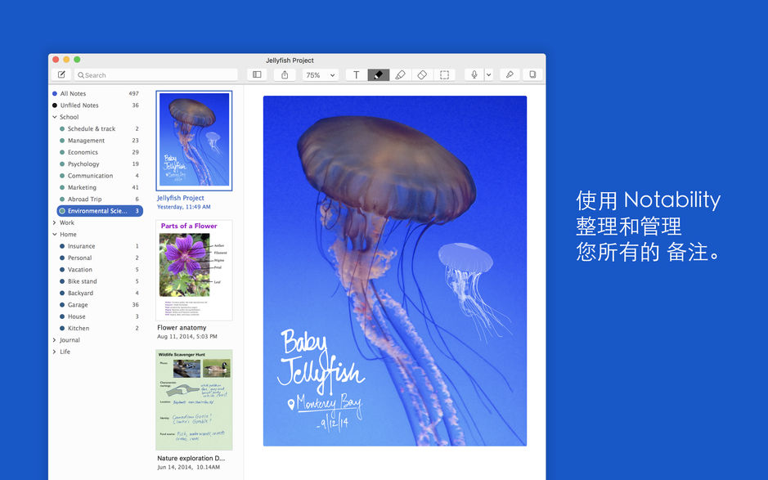Select the Pen tool
768x480 pixels.
[378, 74]
